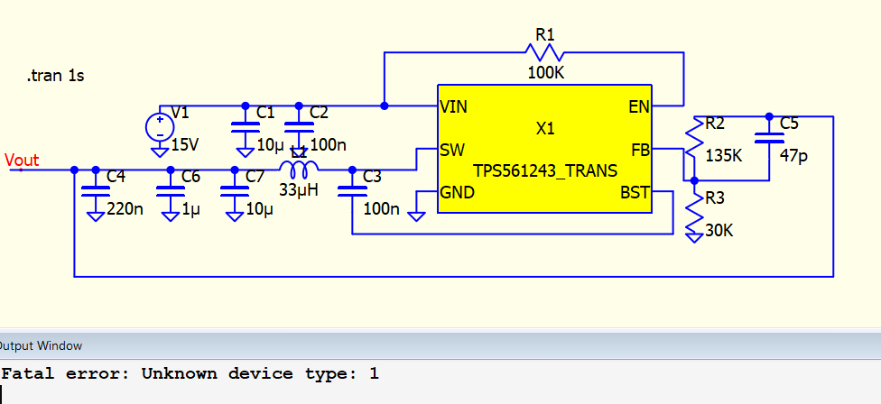Select capacitor C4 symbol

tap(96, 191)
